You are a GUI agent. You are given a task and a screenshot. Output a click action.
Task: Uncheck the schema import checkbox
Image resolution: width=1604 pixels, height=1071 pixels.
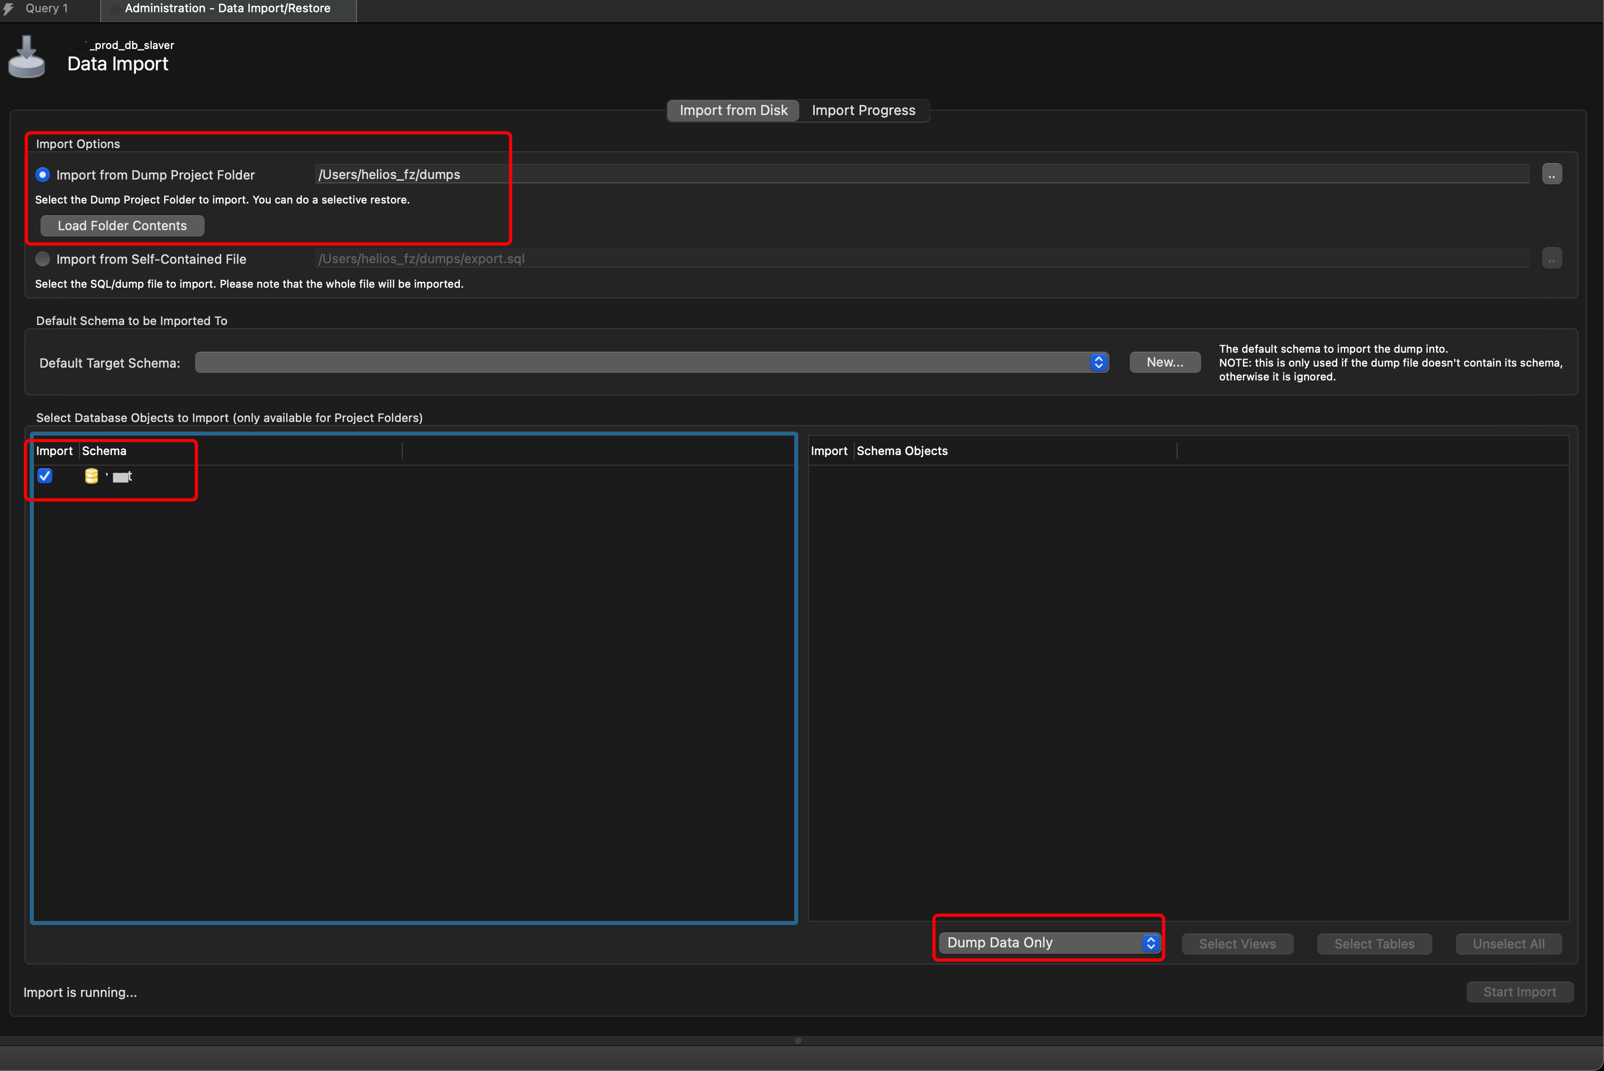click(45, 476)
